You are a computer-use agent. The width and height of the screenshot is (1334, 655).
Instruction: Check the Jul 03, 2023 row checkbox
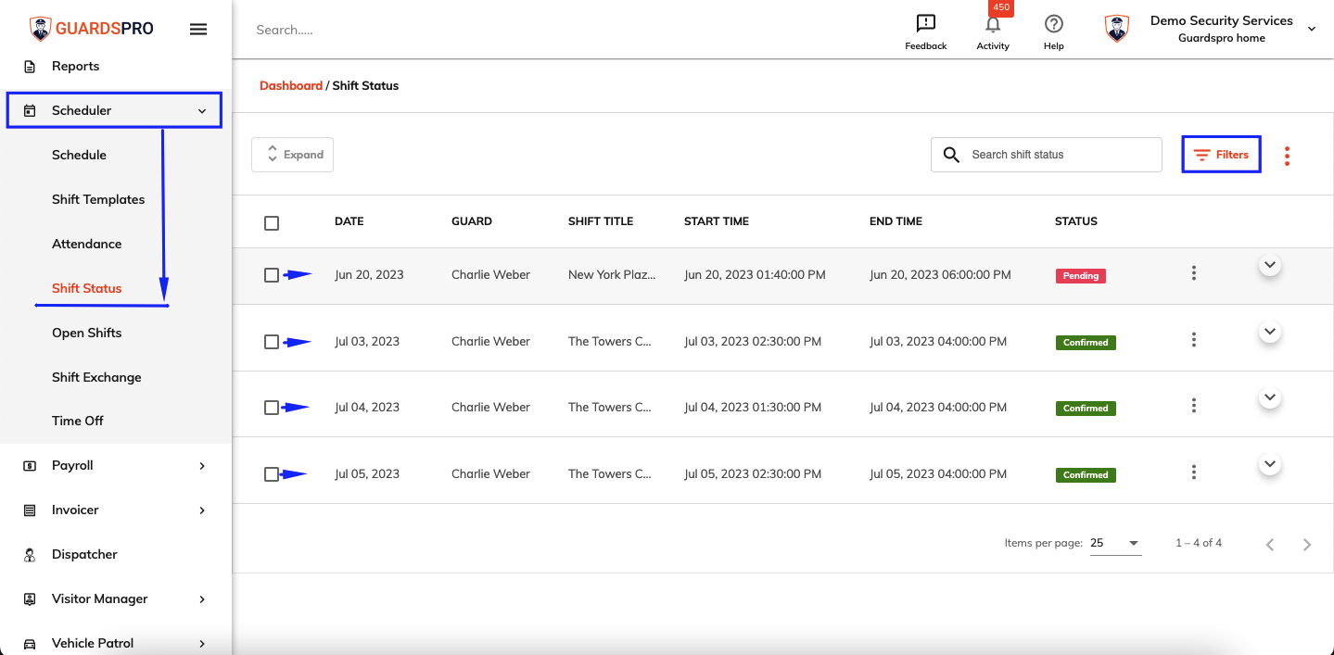pyautogui.click(x=272, y=342)
